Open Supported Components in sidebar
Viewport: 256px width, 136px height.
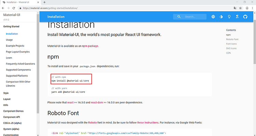(x=18, y=70)
